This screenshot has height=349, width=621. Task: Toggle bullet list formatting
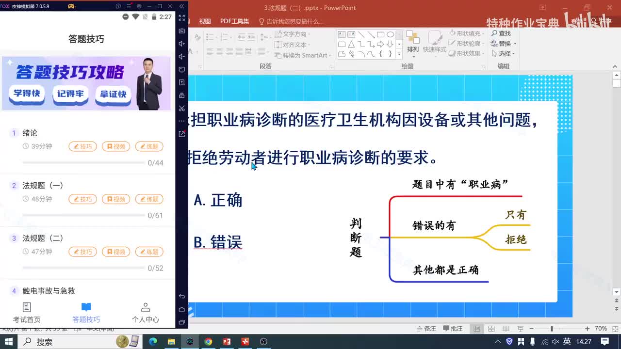pyautogui.click(x=211, y=37)
